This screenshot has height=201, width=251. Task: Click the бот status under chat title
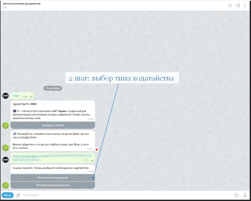pyautogui.click(x=5, y=8)
